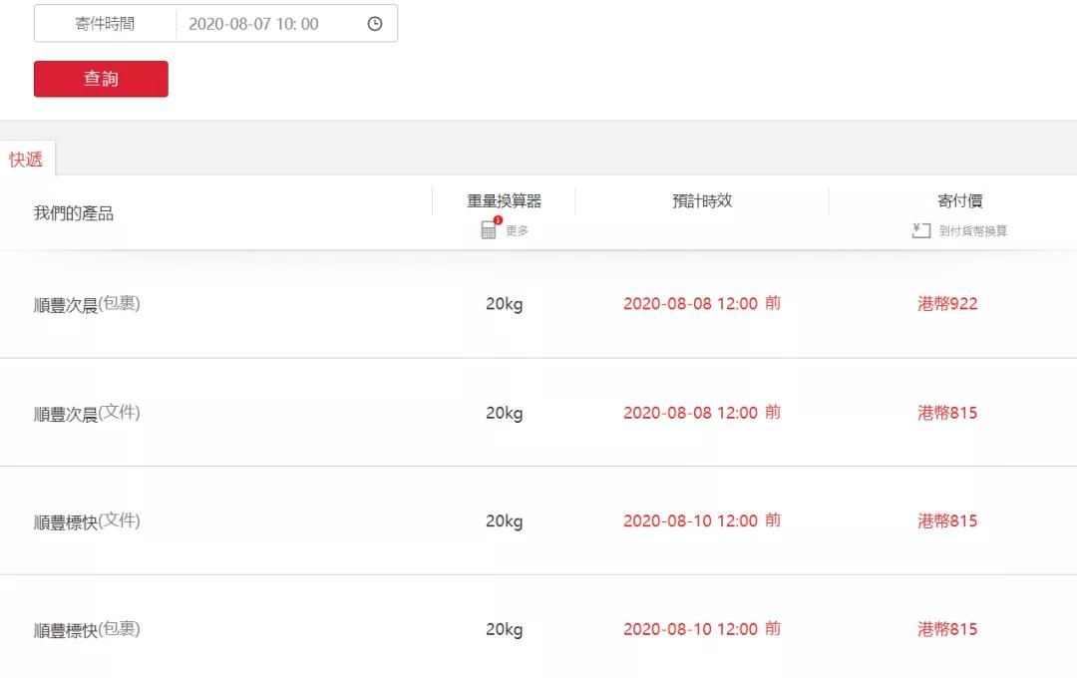The height and width of the screenshot is (678, 1077).
Task: Click the 20kg weight for 順豐次晨(包裹)
Action: point(505,304)
